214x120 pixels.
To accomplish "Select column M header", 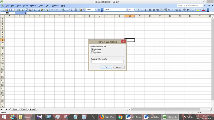I will [x=130, y=16].
